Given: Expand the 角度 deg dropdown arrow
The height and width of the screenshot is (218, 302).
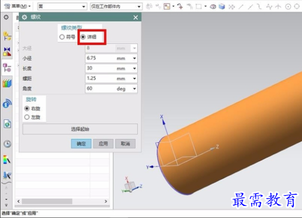Looking at the screenshot, I should 135,89.
